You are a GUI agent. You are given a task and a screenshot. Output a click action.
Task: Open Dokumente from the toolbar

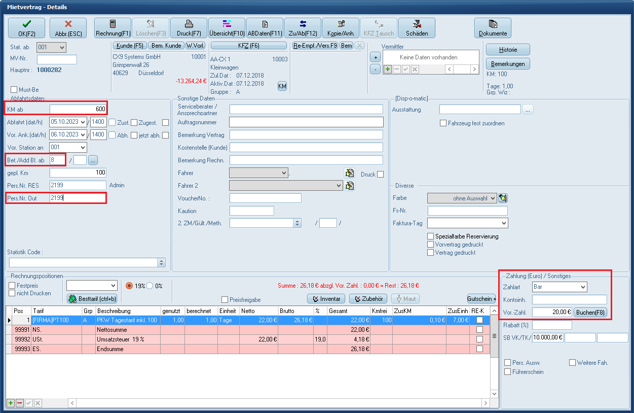493,28
